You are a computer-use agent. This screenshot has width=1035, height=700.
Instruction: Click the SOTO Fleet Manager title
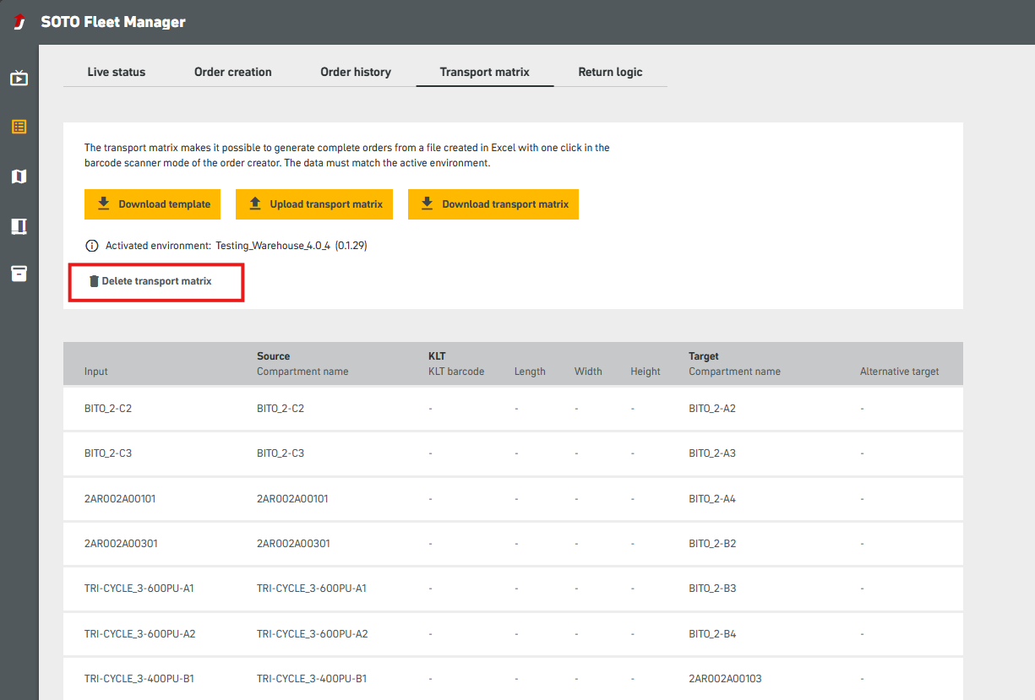coord(113,23)
